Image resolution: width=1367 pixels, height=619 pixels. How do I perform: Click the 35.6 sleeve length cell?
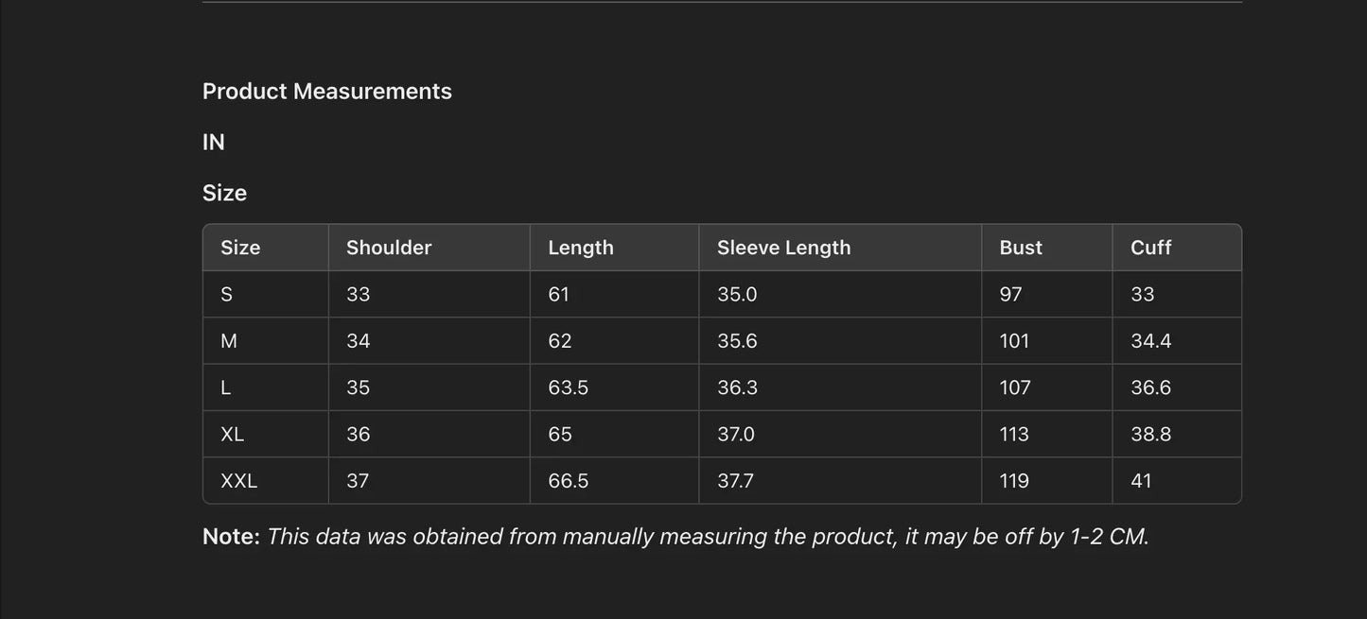(x=737, y=341)
